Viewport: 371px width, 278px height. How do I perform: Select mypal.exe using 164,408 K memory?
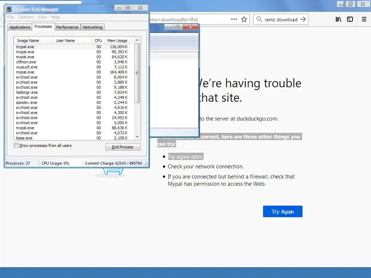coord(72,72)
